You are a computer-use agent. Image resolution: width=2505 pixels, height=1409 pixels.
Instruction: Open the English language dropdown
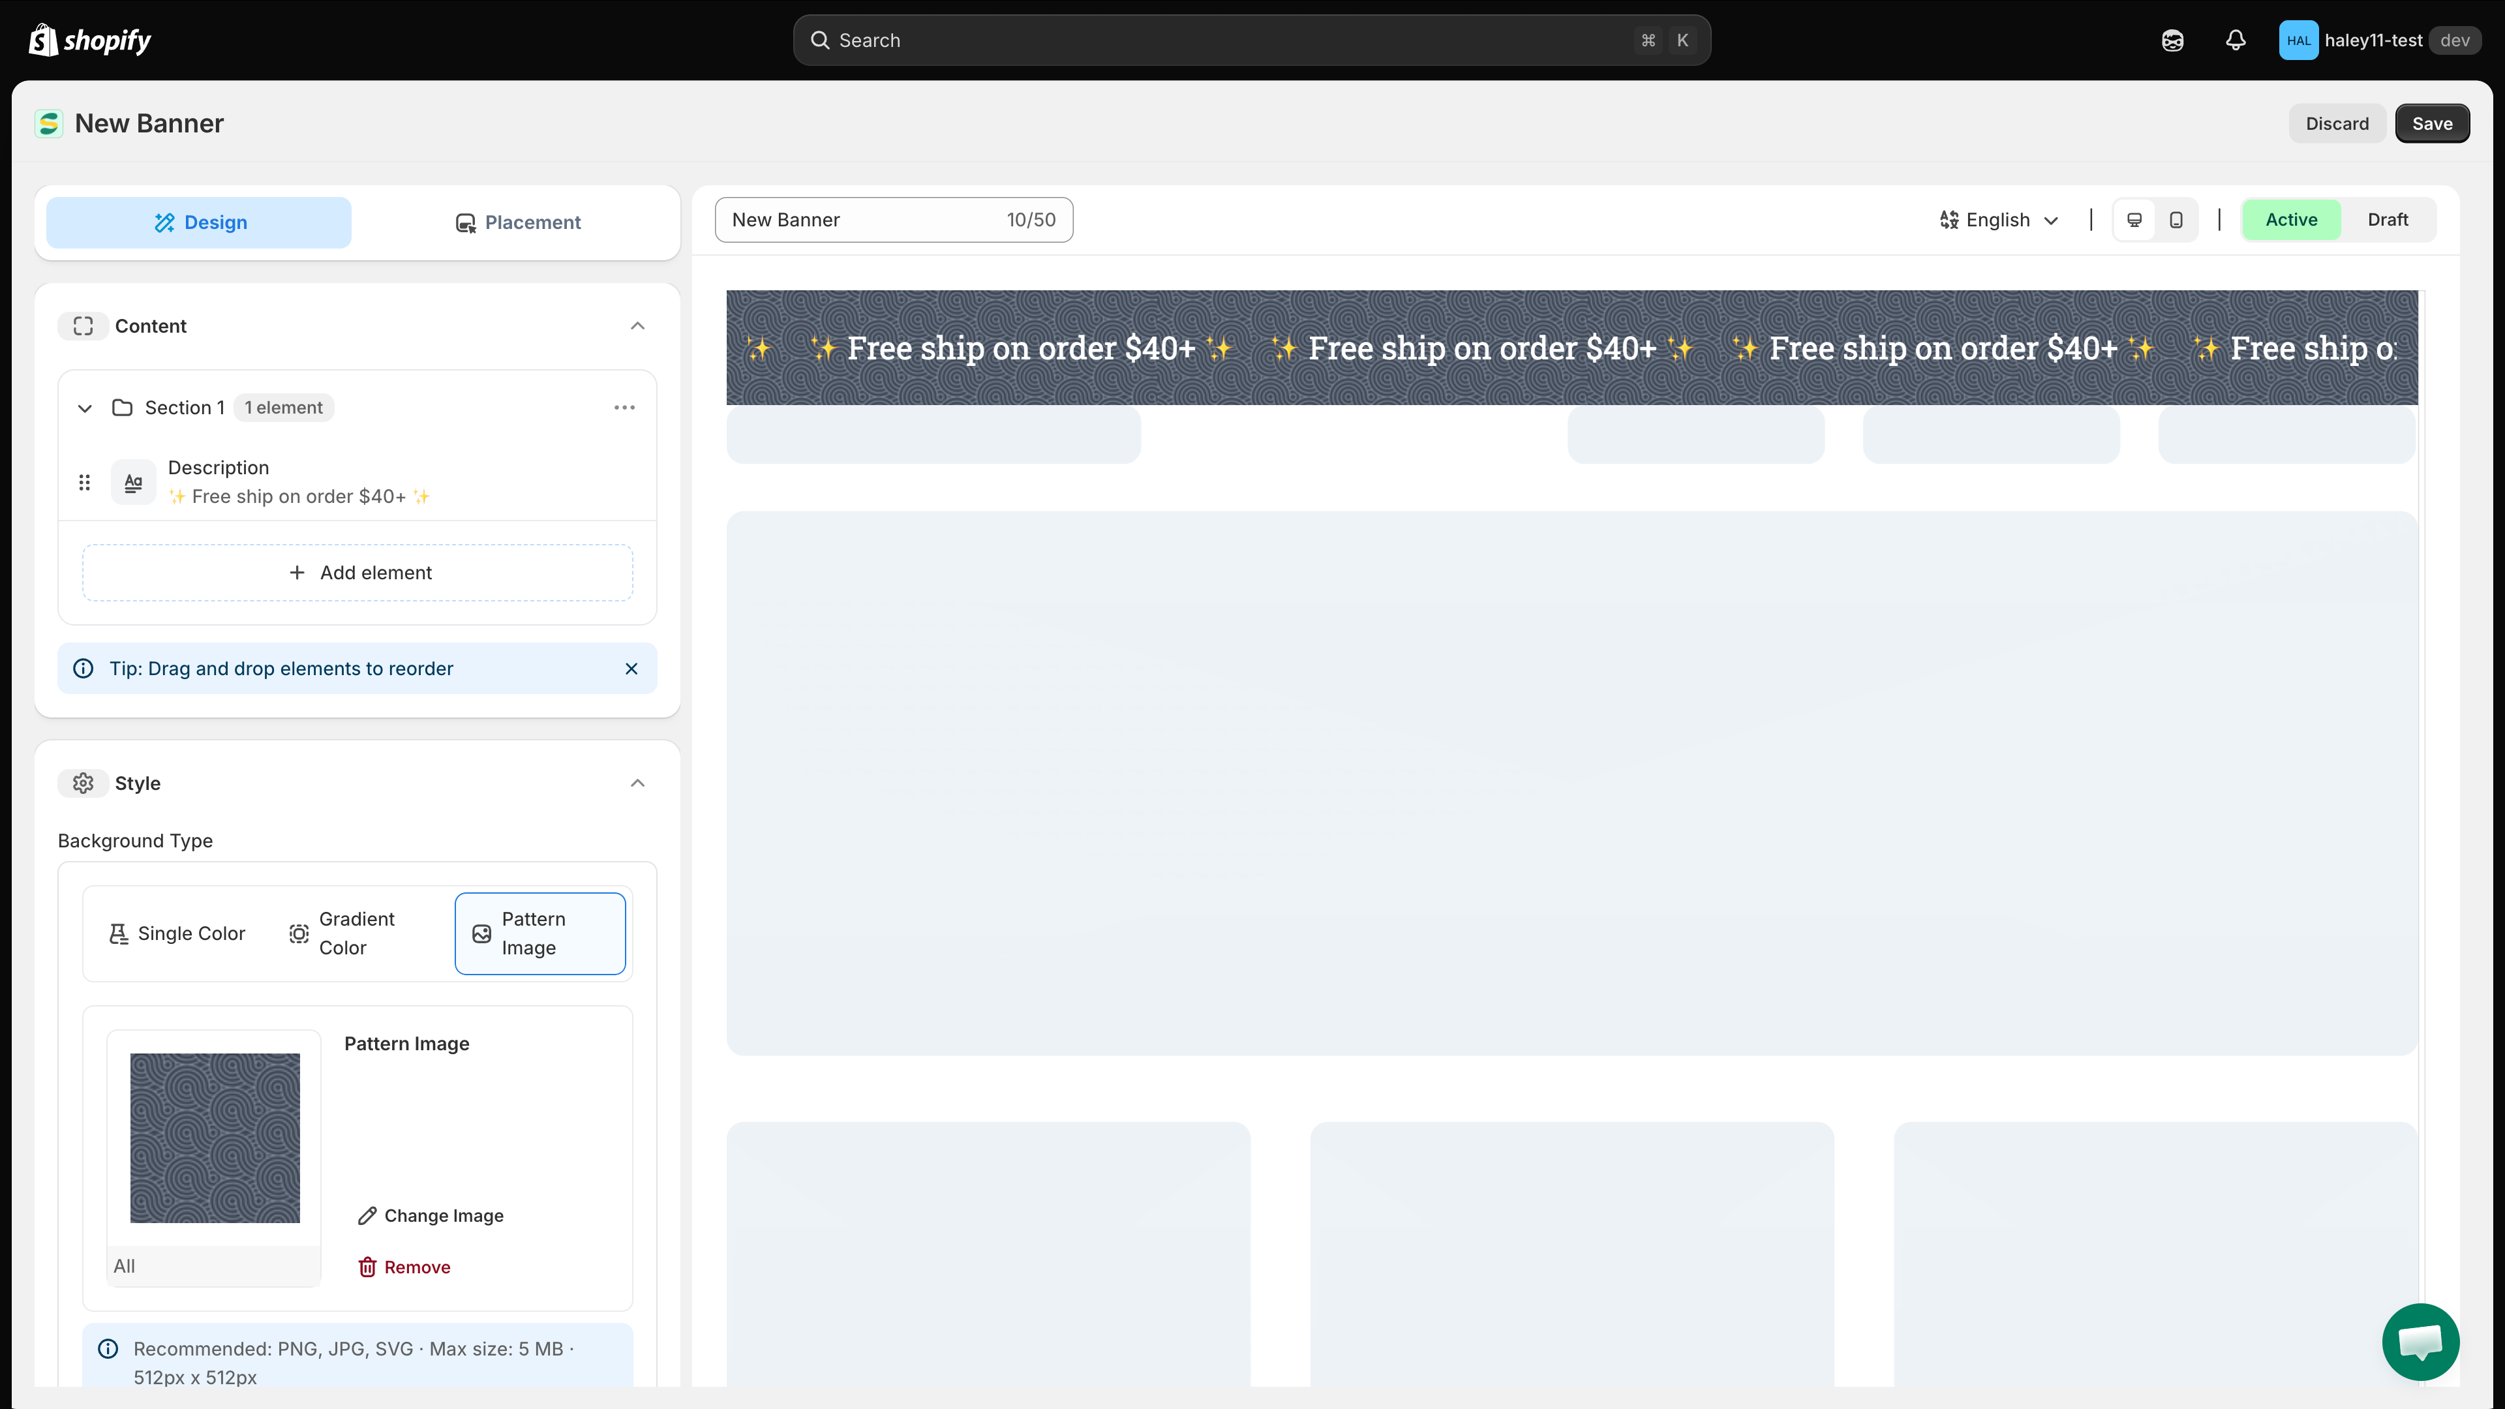1998,220
